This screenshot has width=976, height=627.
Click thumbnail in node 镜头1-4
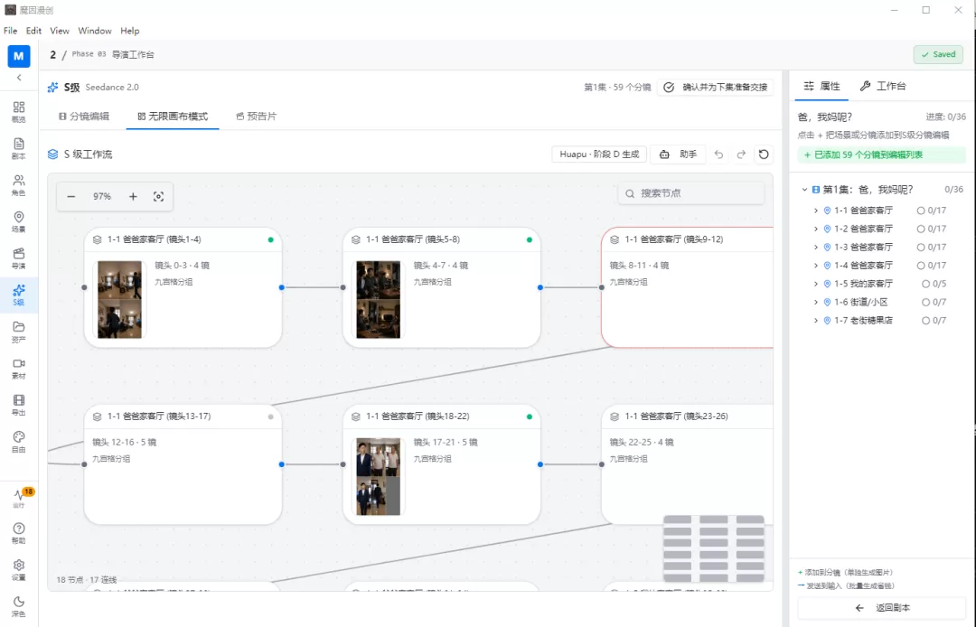click(119, 299)
